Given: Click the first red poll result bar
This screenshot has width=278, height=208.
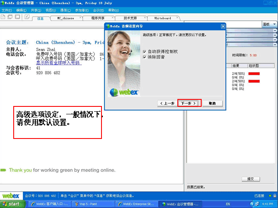Looking at the screenshot, I should click(254, 74).
